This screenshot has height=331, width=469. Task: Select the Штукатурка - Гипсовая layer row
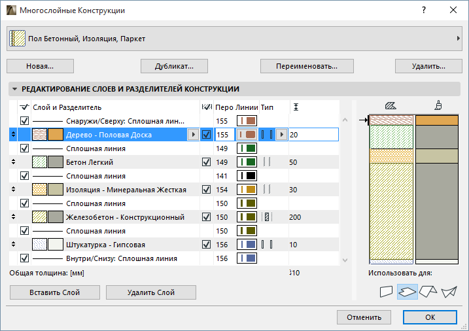pos(174,245)
